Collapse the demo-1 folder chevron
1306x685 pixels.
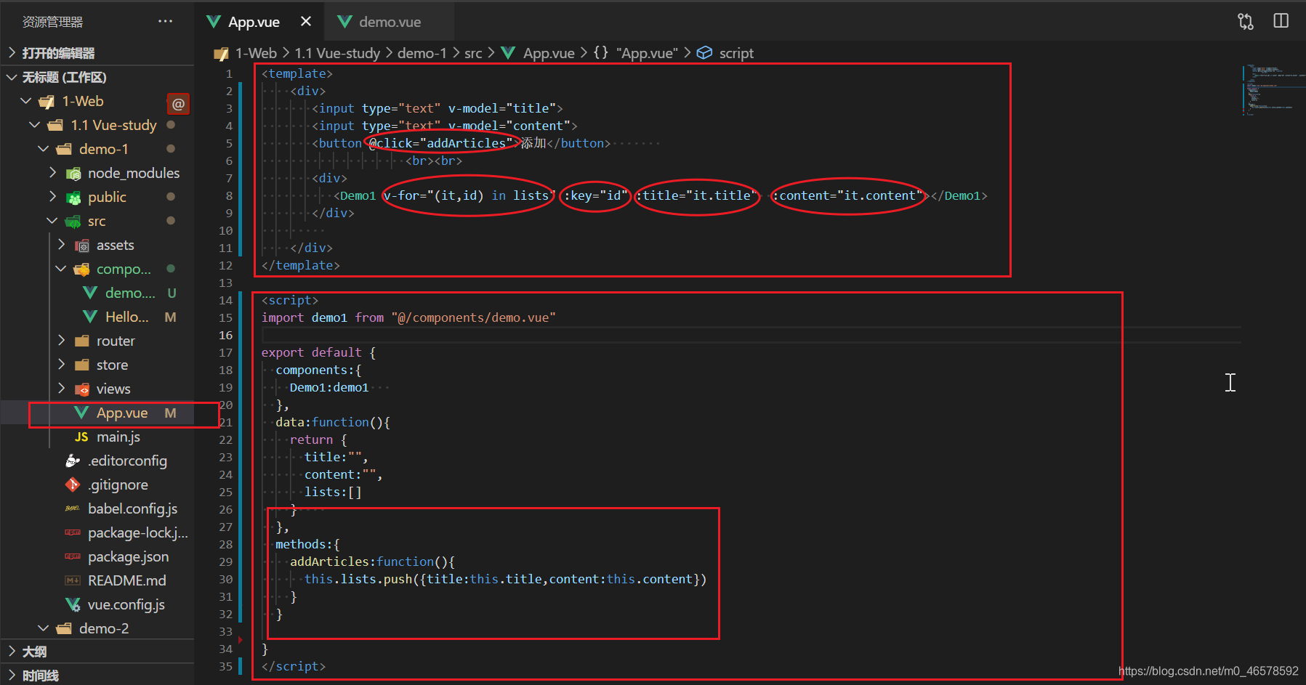(x=44, y=149)
